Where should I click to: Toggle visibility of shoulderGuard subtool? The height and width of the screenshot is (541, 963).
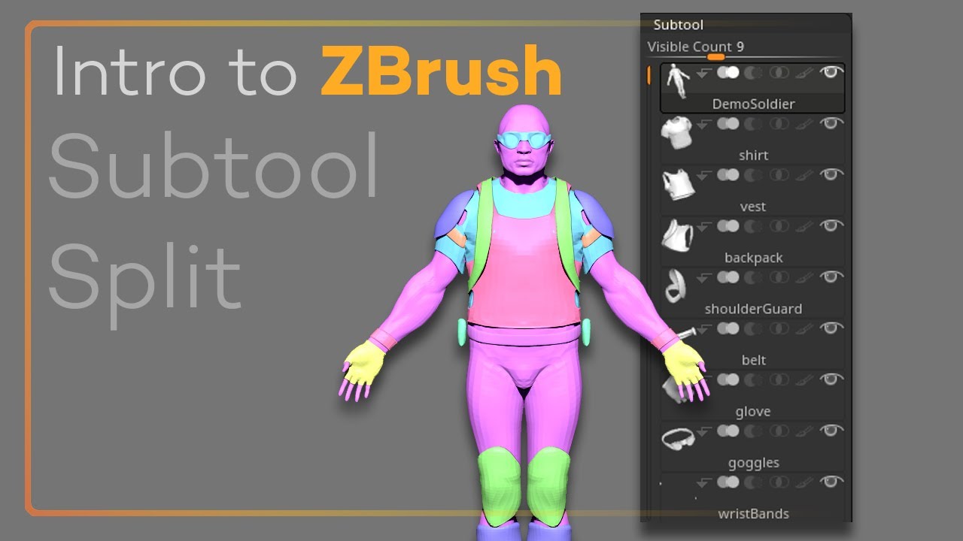[x=831, y=277]
